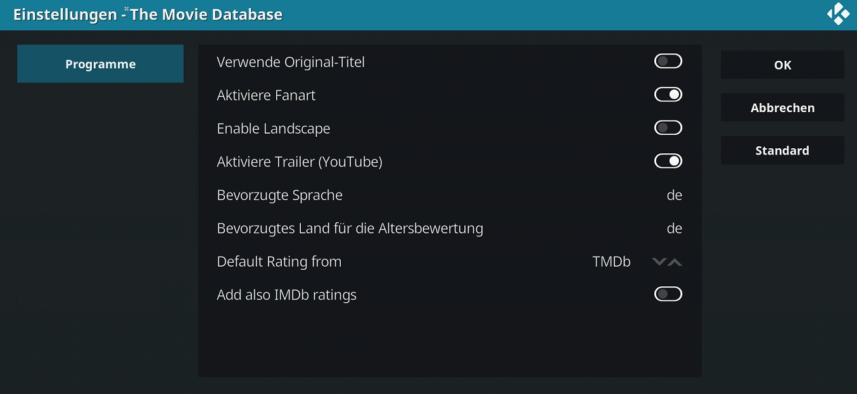Open Altersbewertung country value 'de'
This screenshot has width=857, height=394.
pos(675,228)
